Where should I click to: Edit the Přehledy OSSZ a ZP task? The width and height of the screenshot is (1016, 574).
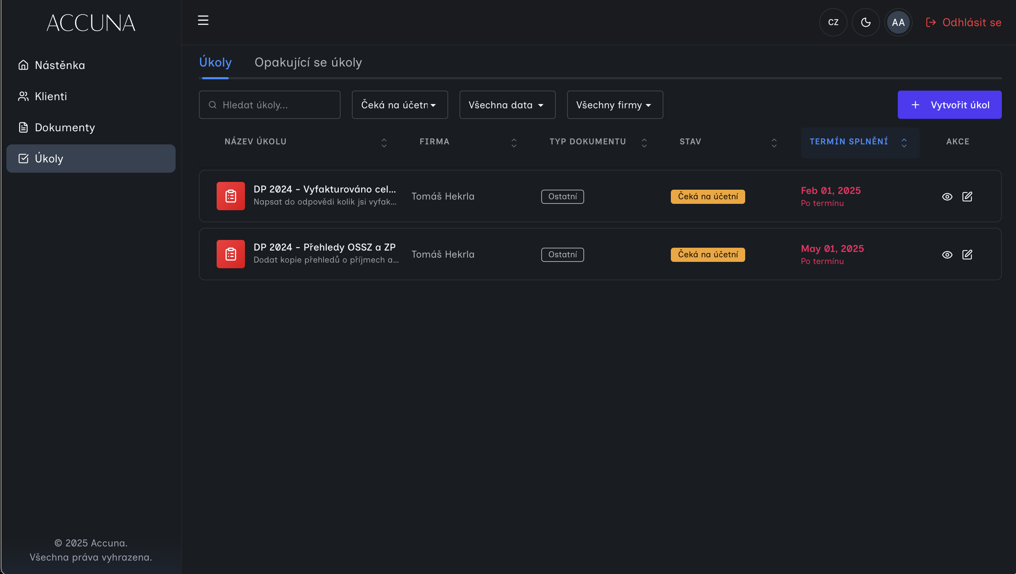tap(967, 255)
